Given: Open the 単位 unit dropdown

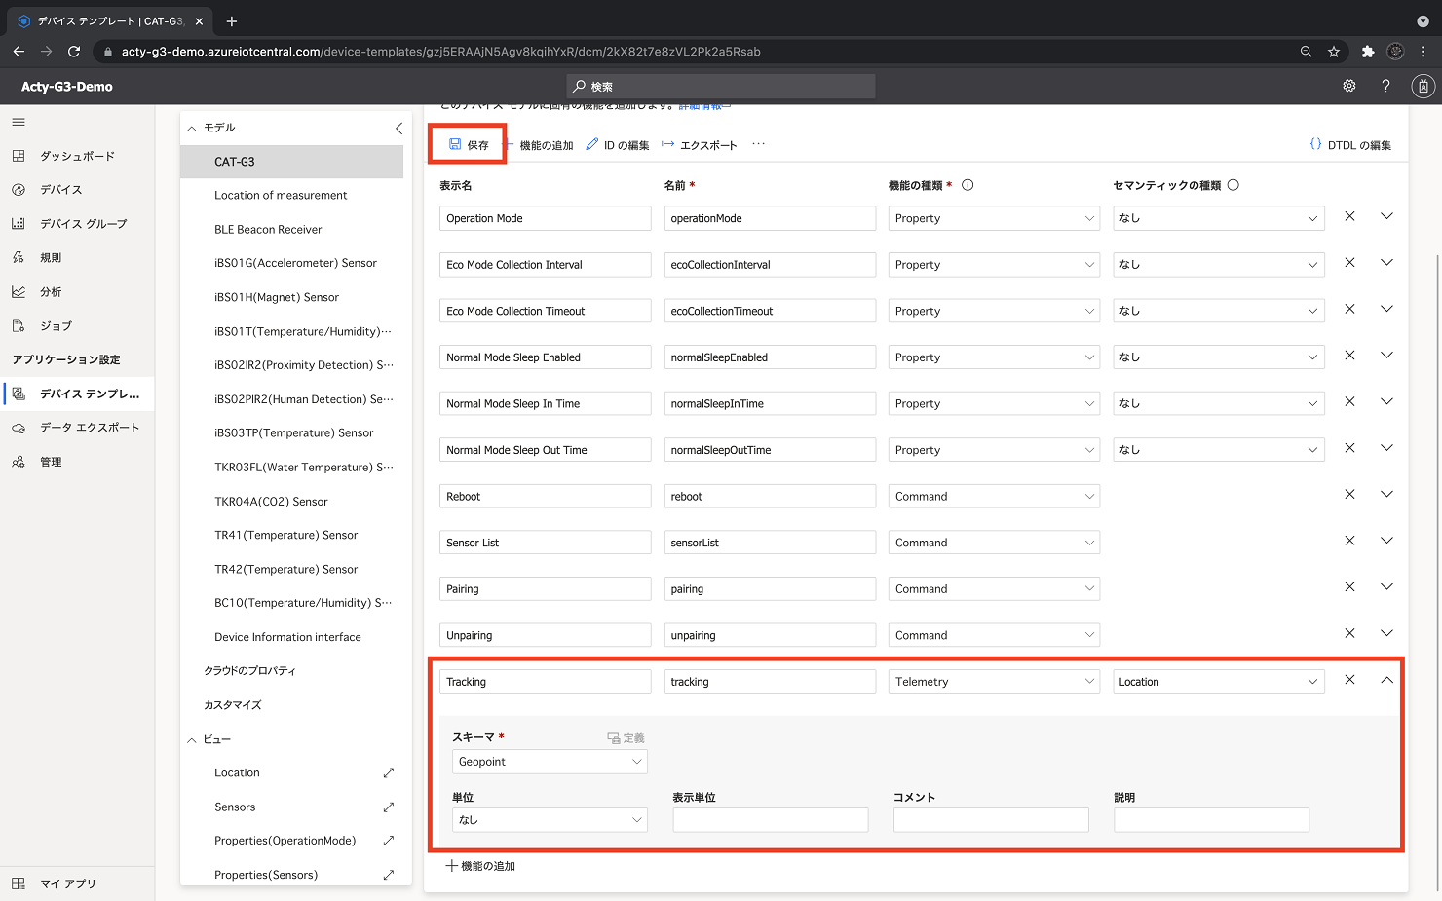Looking at the screenshot, I should 550,820.
